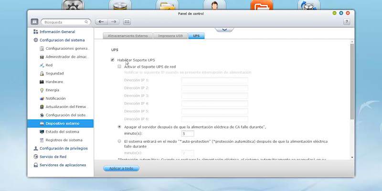Click the Dirección IP 1 field

214,80
